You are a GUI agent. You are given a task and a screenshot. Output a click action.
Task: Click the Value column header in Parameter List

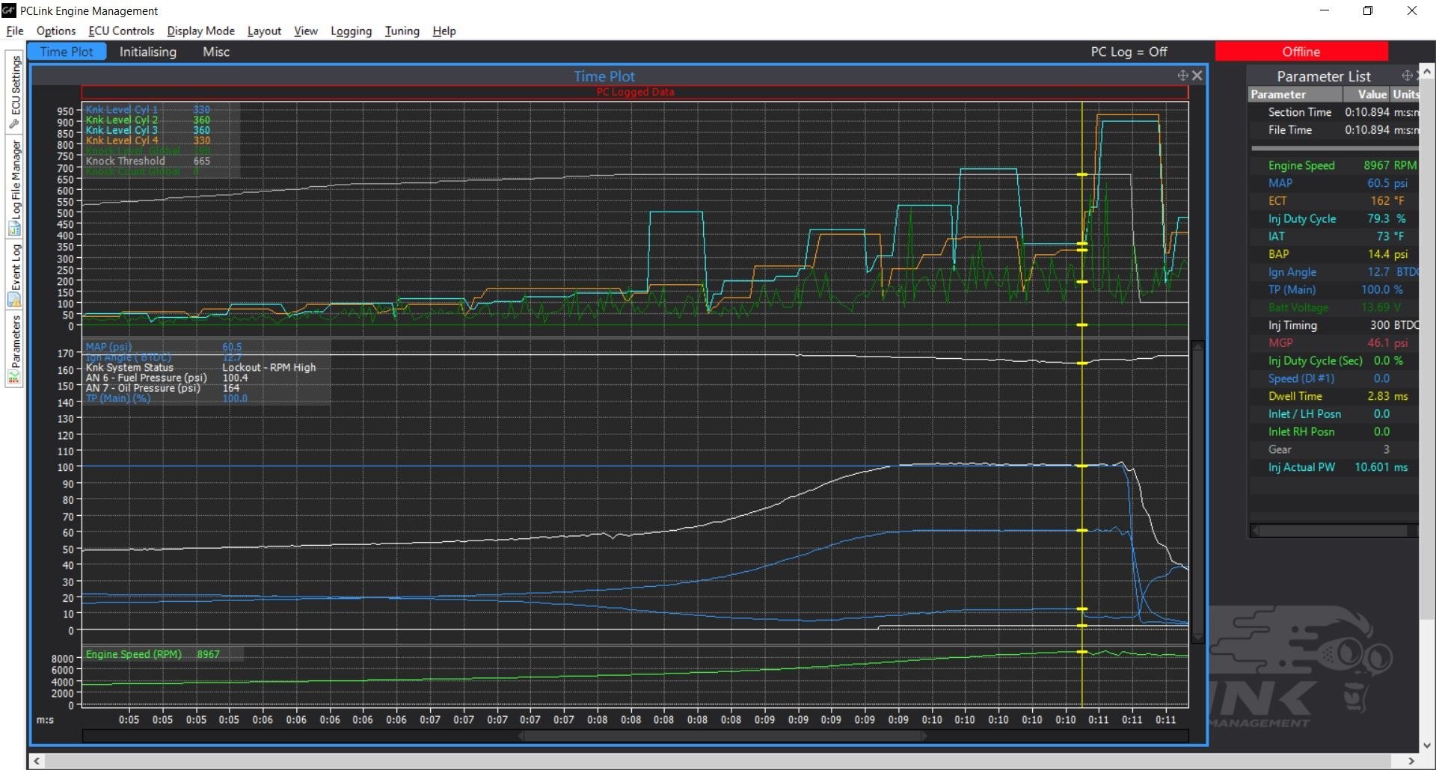click(x=1372, y=94)
